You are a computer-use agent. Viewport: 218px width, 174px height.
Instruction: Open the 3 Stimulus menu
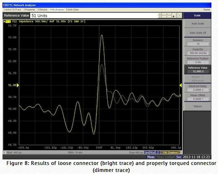click(x=42, y=10)
